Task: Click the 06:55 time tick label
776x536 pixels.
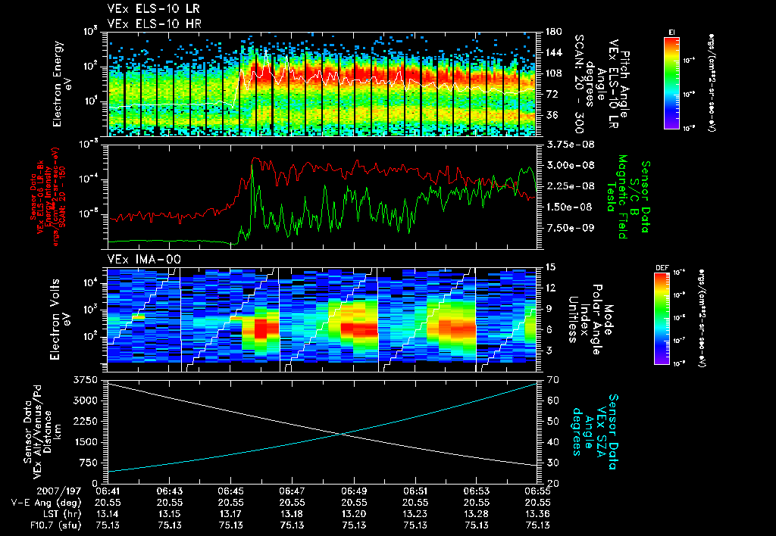Action: [537, 491]
